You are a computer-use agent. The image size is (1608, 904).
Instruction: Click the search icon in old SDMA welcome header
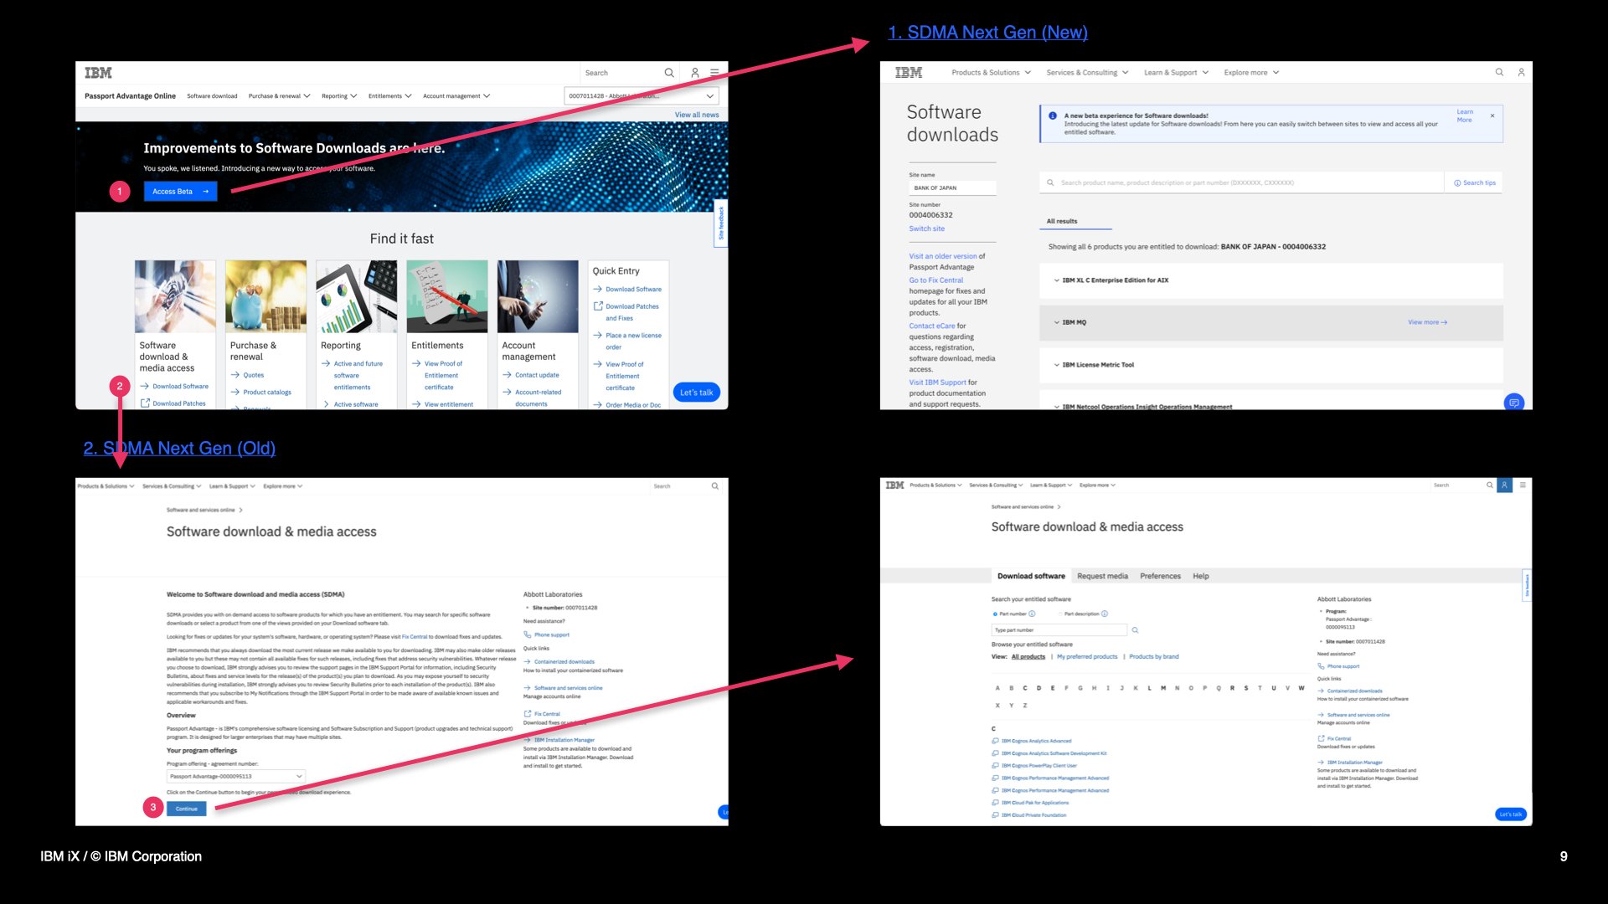tap(715, 485)
